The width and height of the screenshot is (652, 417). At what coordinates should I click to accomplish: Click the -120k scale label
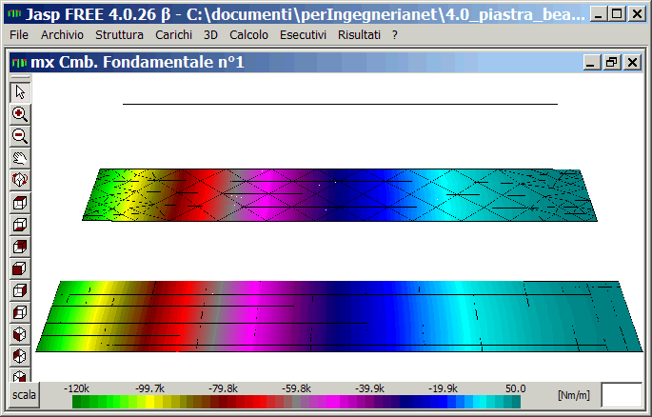(76, 388)
